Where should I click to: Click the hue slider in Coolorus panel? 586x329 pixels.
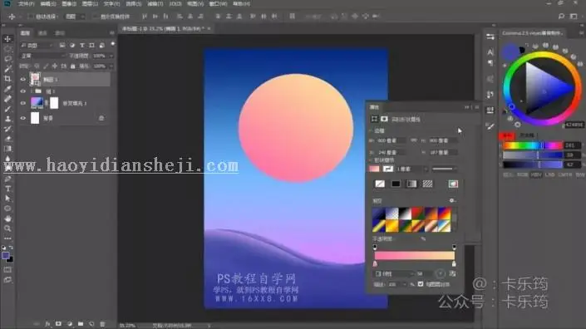[x=532, y=145]
